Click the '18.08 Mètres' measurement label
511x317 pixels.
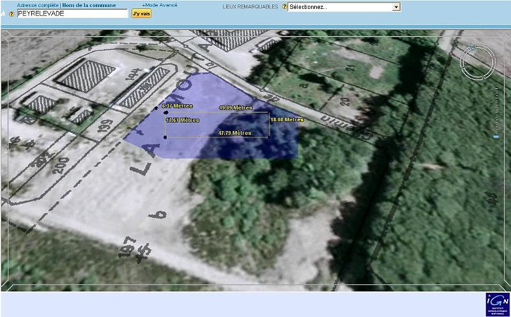[287, 120]
